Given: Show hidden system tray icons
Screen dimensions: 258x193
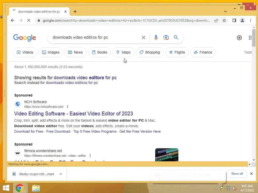Looking at the screenshot, I should [216, 188].
